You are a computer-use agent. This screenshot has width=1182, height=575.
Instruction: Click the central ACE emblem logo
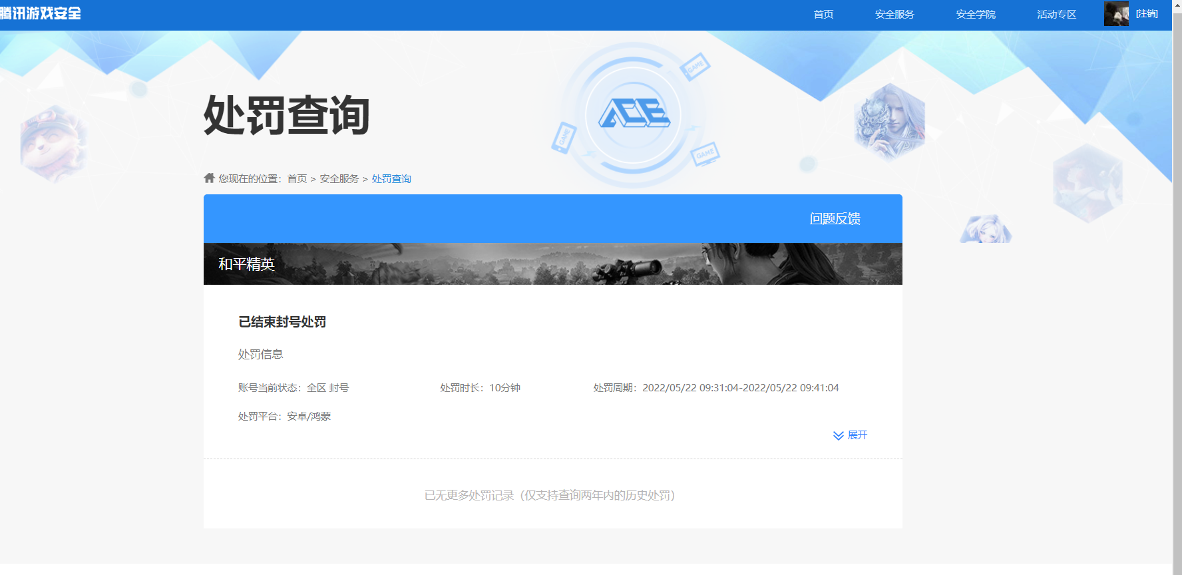pos(634,114)
